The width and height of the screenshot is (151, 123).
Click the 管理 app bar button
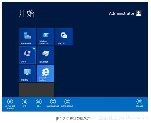[x=24, y=103]
